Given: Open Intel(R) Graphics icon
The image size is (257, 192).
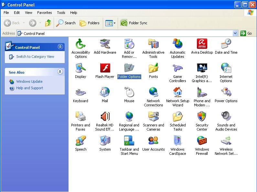Looking at the screenshot, I should click(x=202, y=68).
